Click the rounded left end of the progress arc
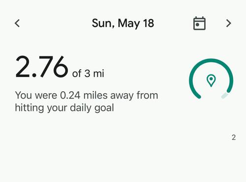 (199, 96)
